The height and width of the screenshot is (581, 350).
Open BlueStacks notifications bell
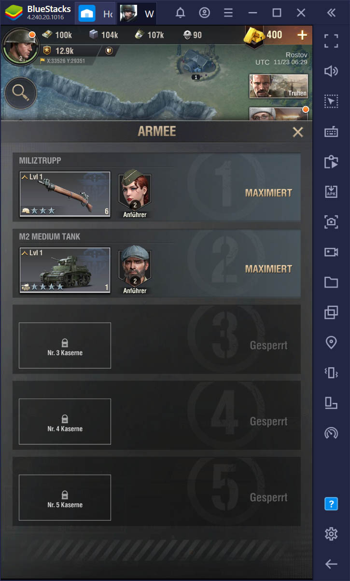point(181,13)
